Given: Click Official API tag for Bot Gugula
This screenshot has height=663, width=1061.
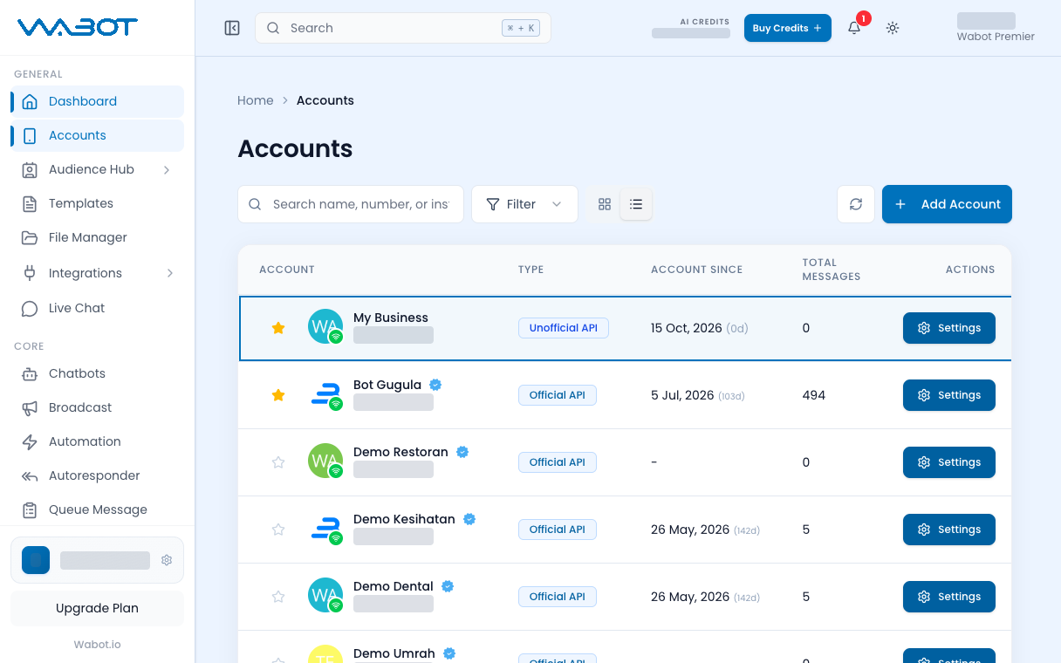Looking at the screenshot, I should coord(558,395).
